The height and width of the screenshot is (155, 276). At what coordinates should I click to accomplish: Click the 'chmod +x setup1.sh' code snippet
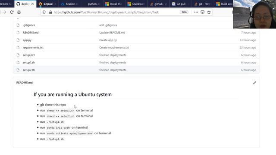pos(60,111)
